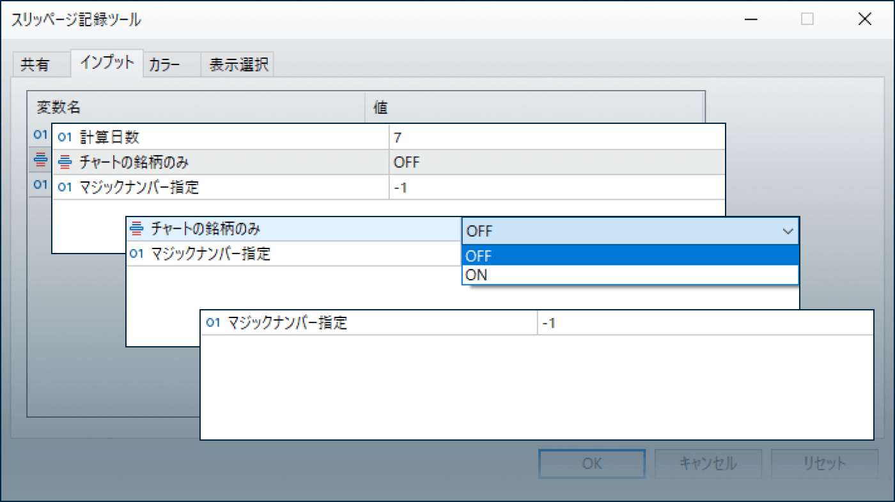Close the スリッページ記録ツール dialog
Image resolution: width=895 pixels, height=502 pixels.
865,20
